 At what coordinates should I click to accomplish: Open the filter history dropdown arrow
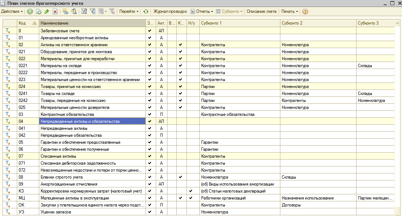pyautogui.click(x=106, y=11)
